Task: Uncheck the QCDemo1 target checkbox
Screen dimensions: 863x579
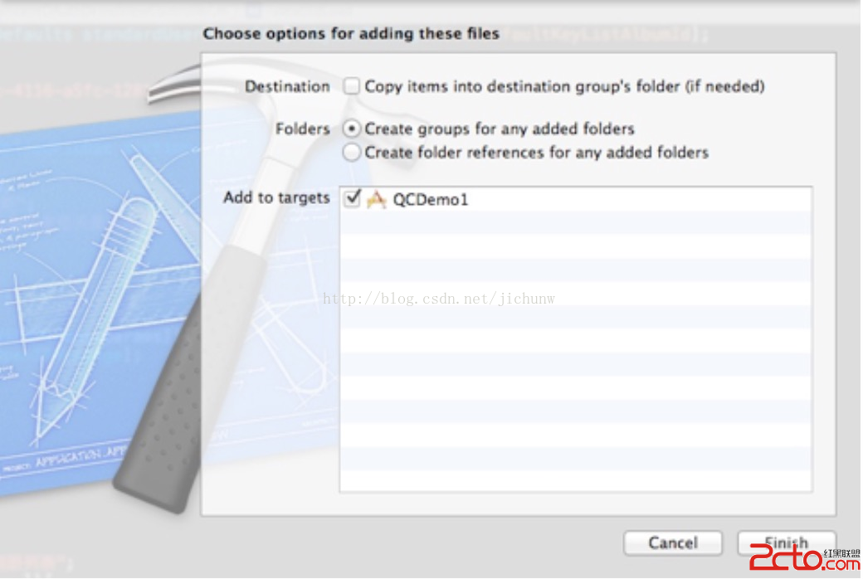Action: pos(353,199)
